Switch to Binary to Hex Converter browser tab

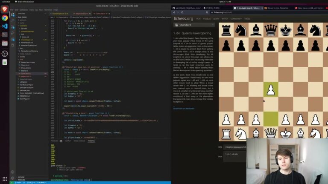click(277, 8)
